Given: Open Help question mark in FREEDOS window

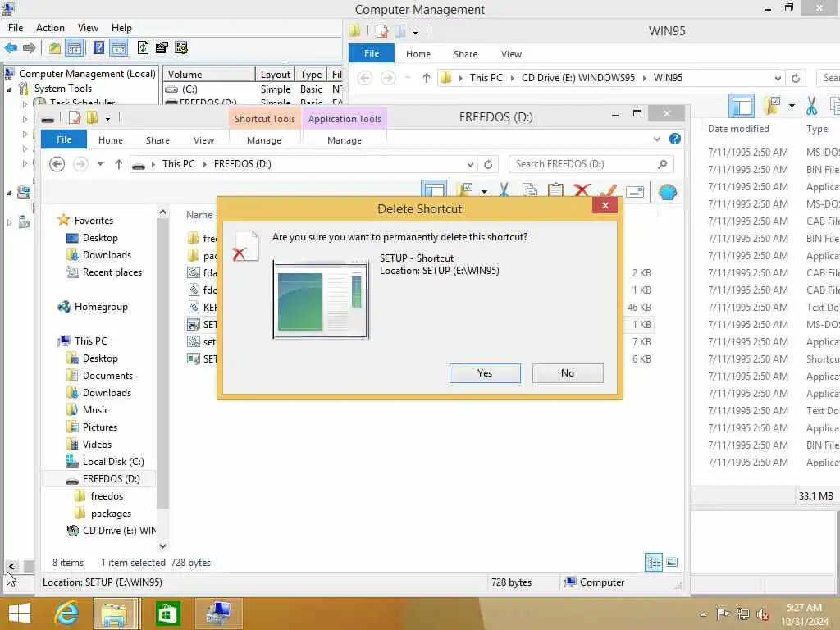Looking at the screenshot, I should pos(675,139).
